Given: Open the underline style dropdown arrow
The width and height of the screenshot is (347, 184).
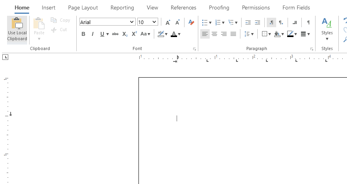Looking at the screenshot, I should 107,34.
